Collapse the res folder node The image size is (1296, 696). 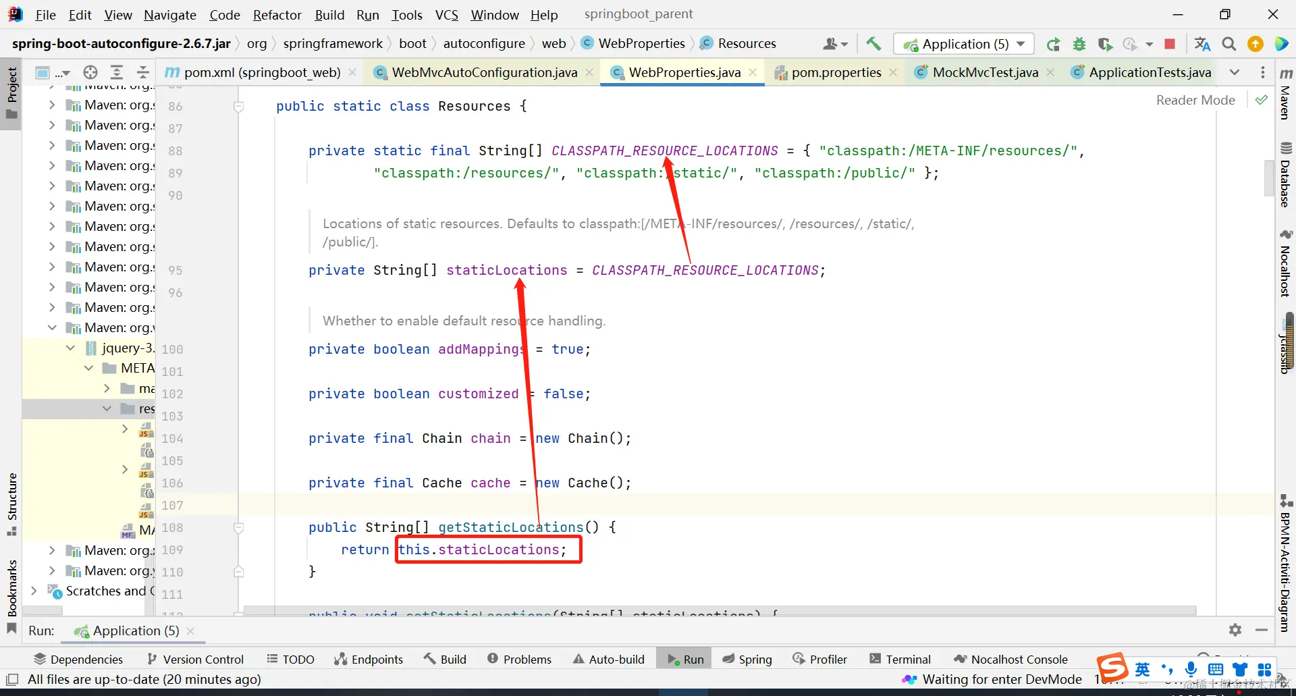[107, 409]
